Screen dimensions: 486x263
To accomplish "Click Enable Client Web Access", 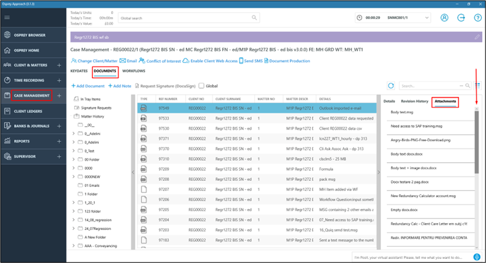I will pyautogui.click(x=210, y=61).
